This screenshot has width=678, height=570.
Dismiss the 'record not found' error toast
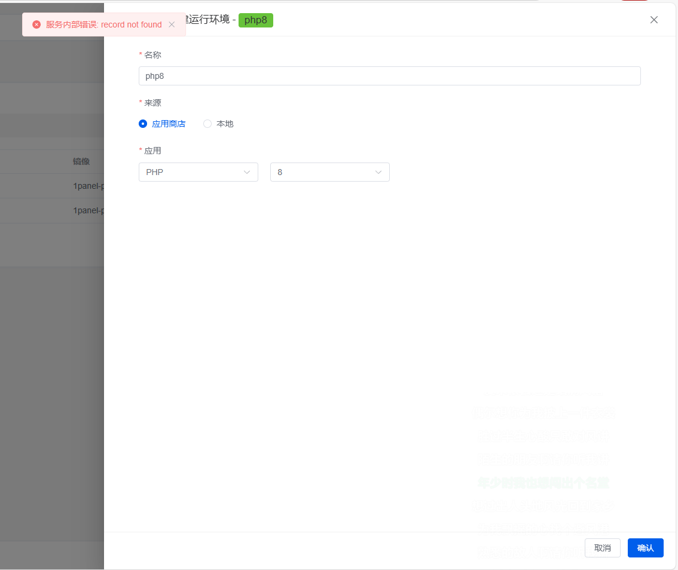172,24
